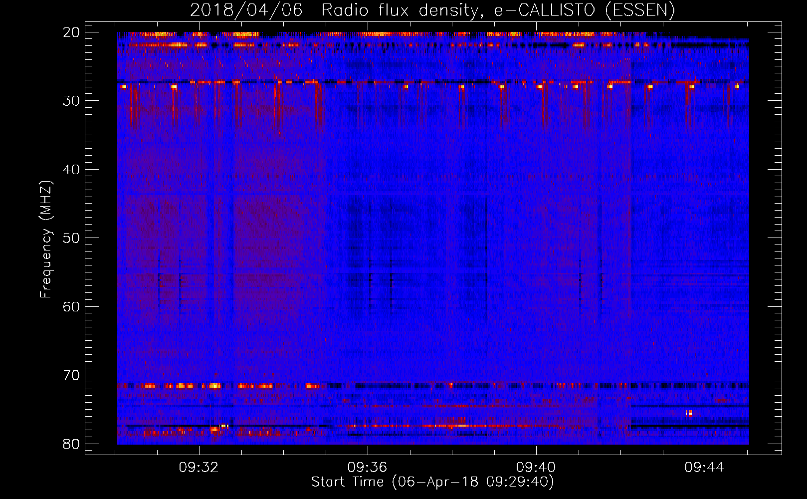
Task: Click the frequency tick label "70"
Action: (72, 375)
